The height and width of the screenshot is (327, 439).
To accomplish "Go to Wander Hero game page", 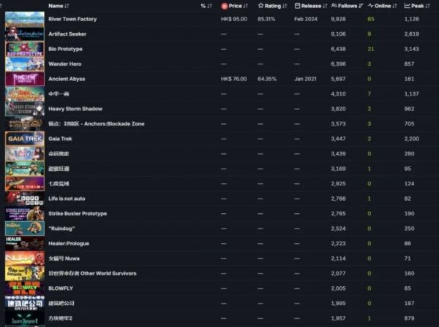I will 64,64.
